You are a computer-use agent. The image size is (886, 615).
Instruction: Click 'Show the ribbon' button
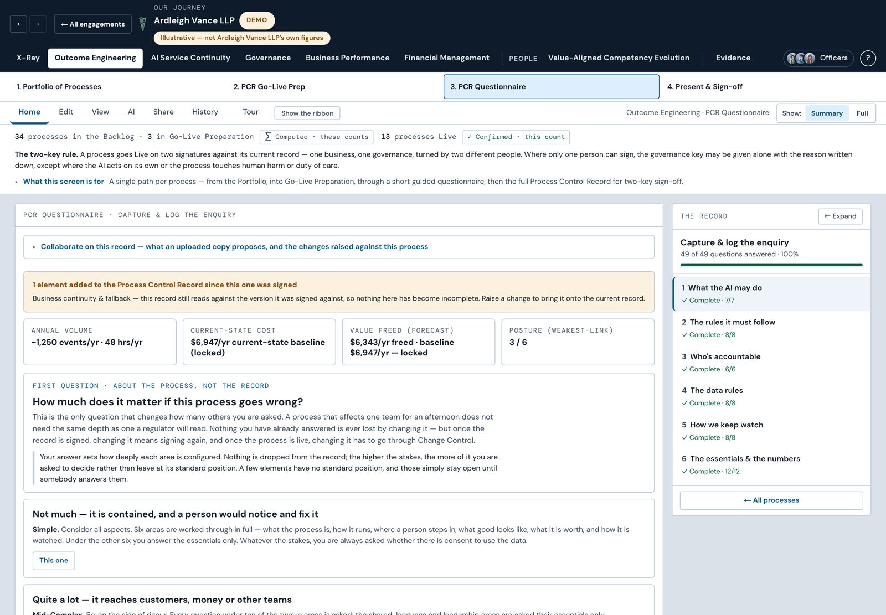click(307, 113)
